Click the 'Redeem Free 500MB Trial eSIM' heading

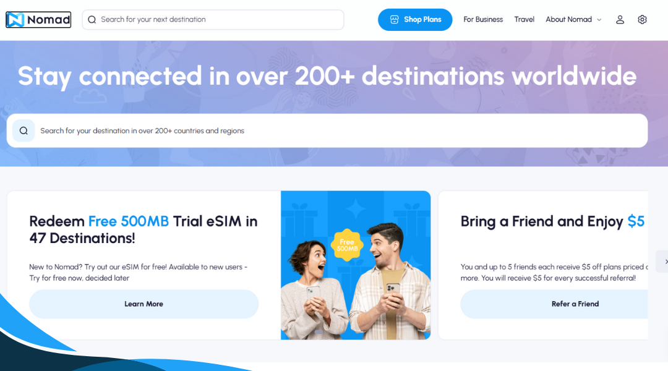click(x=143, y=229)
